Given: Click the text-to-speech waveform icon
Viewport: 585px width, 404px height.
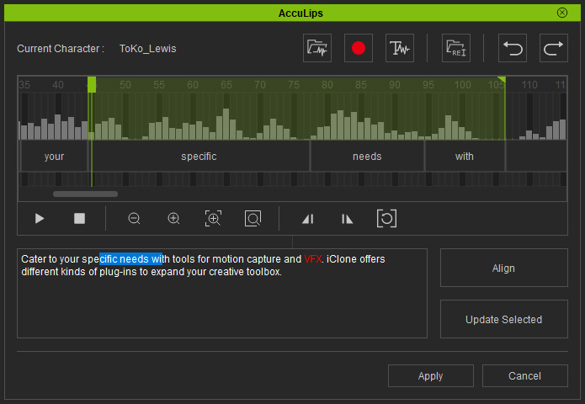Looking at the screenshot, I should pyautogui.click(x=399, y=49).
